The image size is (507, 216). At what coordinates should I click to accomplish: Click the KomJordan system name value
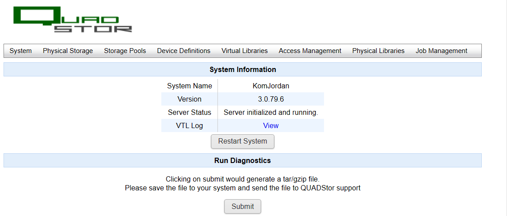point(271,86)
